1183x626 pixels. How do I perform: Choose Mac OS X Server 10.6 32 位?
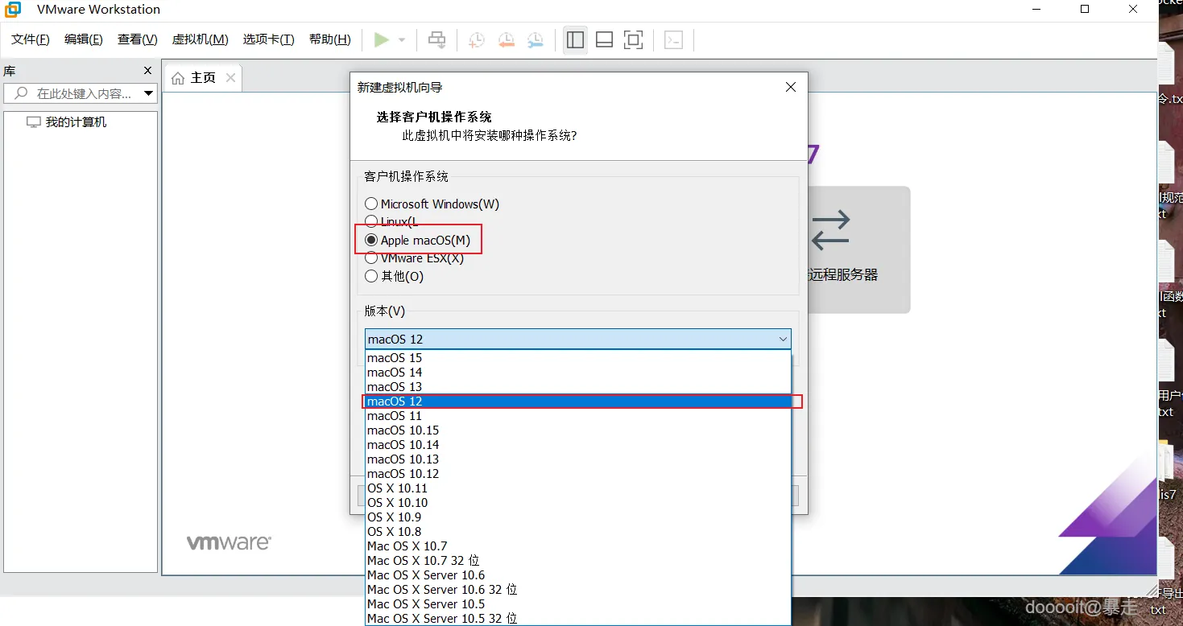[578, 590]
